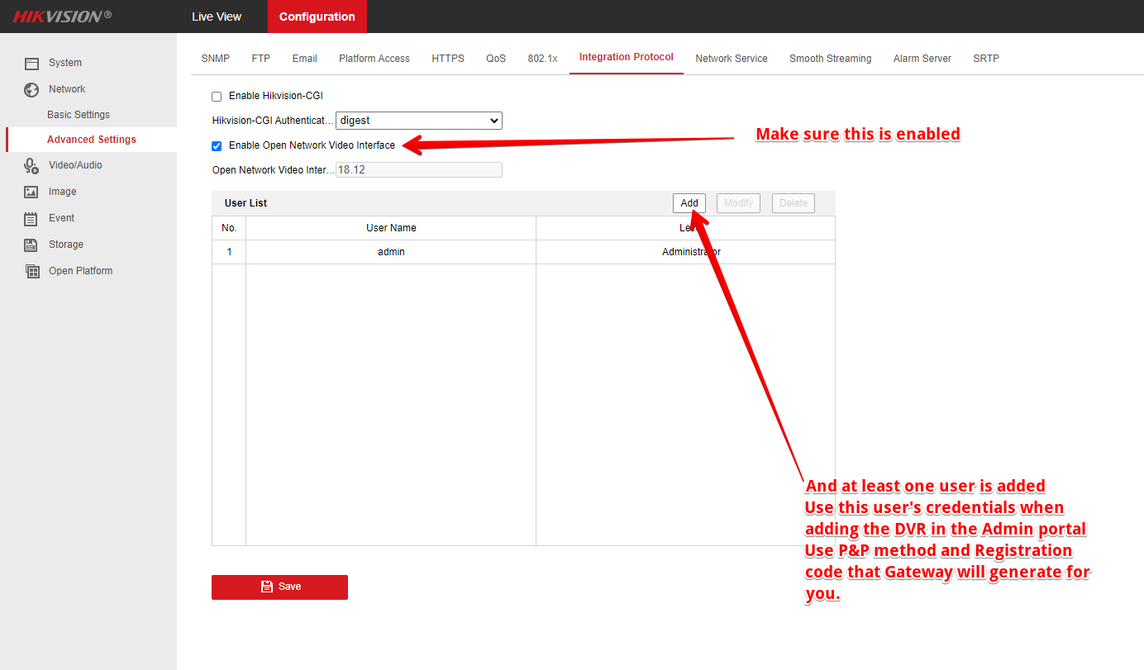
Task: Open the SRTP tab
Action: pyautogui.click(x=986, y=59)
